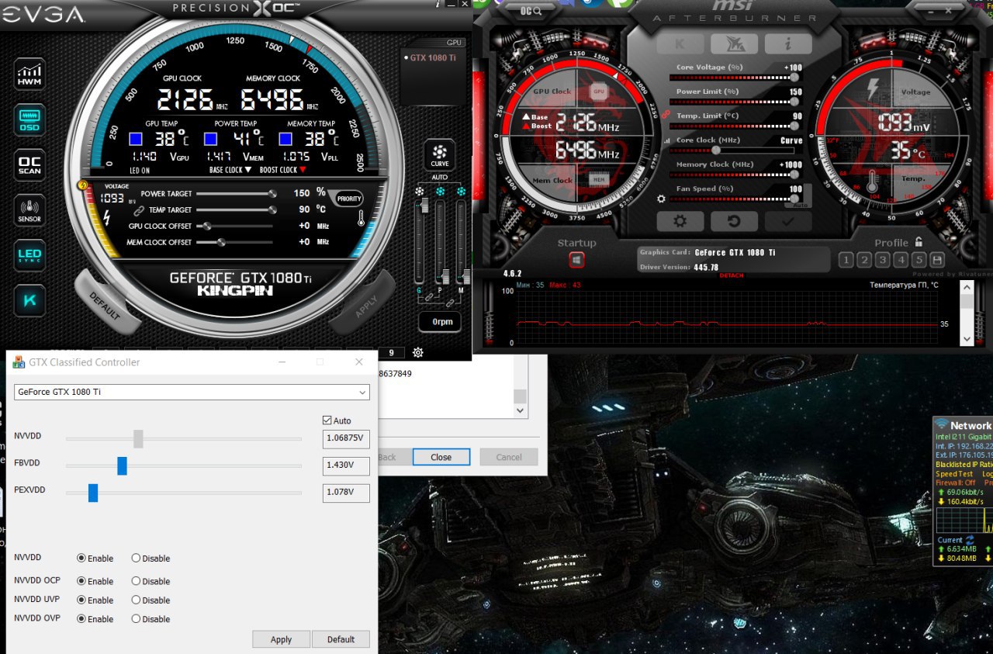Toggle fan Auto mode in Precision X
Image resolution: width=993 pixels, height=654 pixels.
440,177
